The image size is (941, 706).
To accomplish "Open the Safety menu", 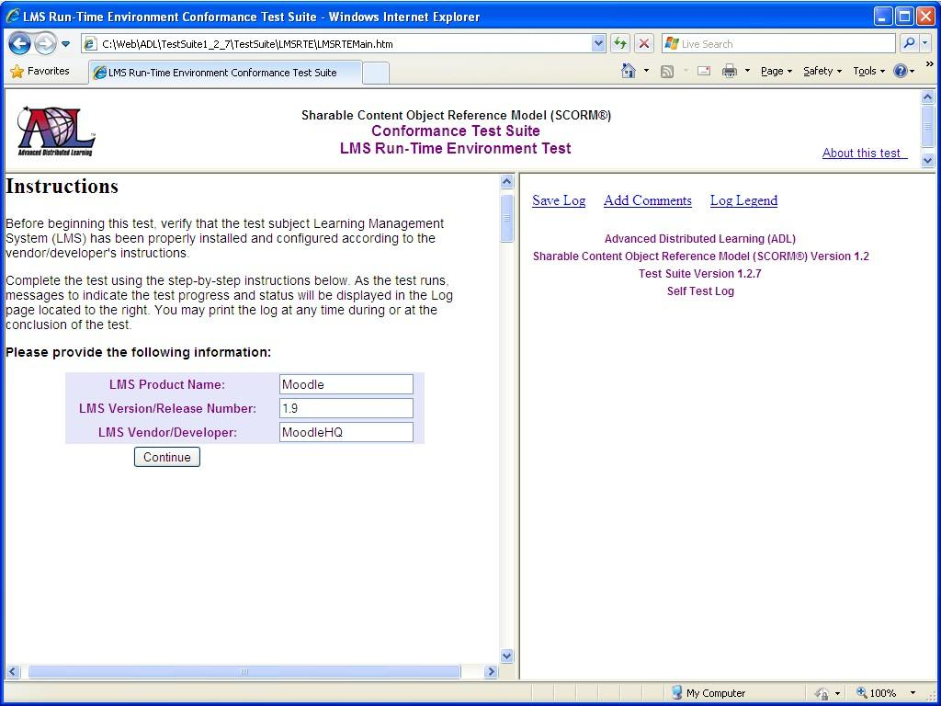I will point(822,71).
